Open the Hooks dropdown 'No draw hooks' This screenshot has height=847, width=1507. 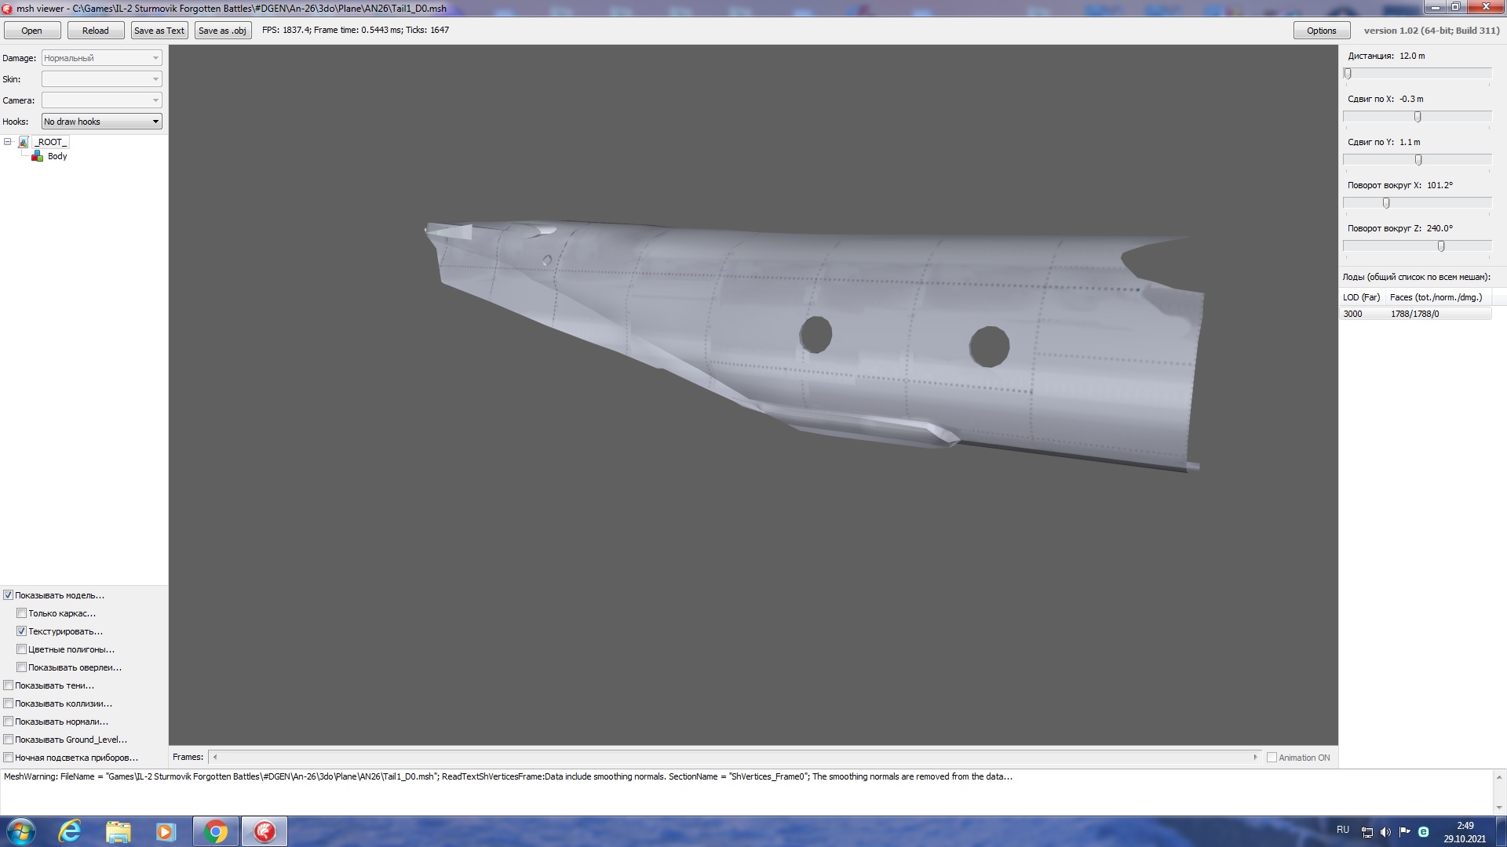click(102, 122)
